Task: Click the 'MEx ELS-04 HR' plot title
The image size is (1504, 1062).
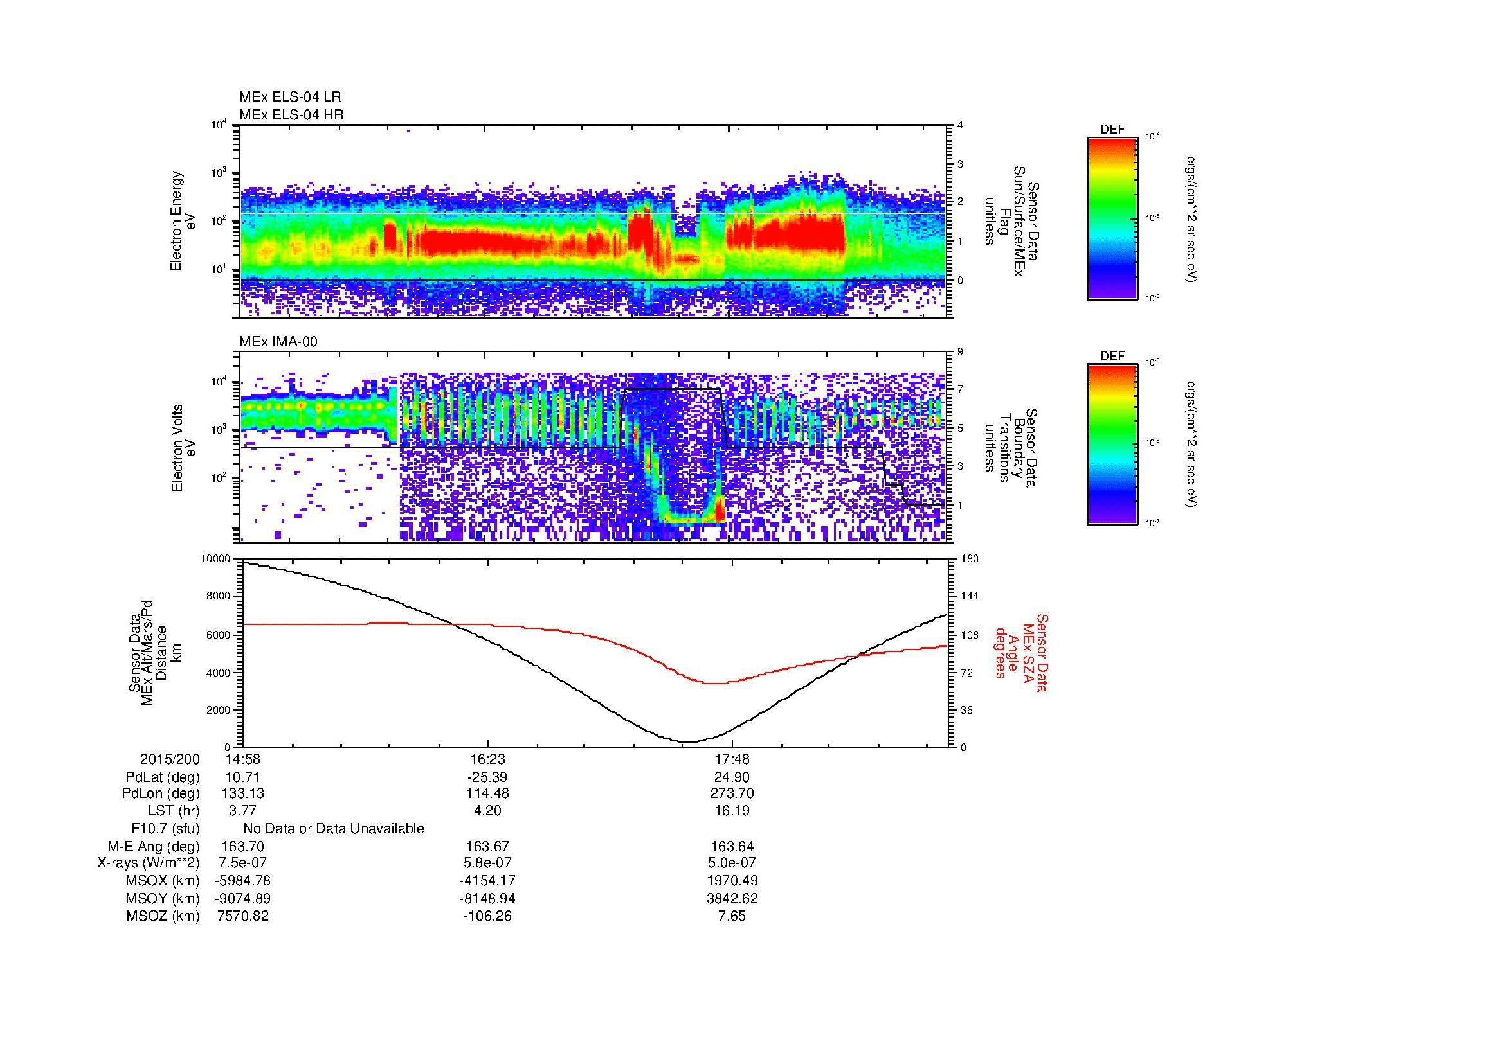Action: [x=291, y=114]
